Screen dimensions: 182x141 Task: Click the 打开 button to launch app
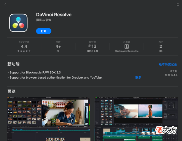44,31
